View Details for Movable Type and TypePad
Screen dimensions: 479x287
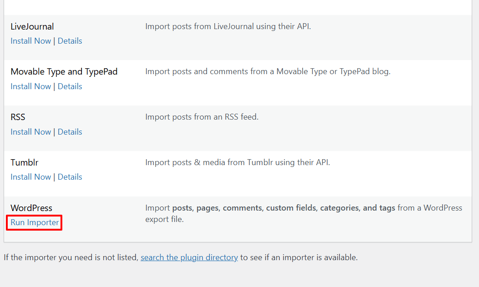(x=70, y=86)
